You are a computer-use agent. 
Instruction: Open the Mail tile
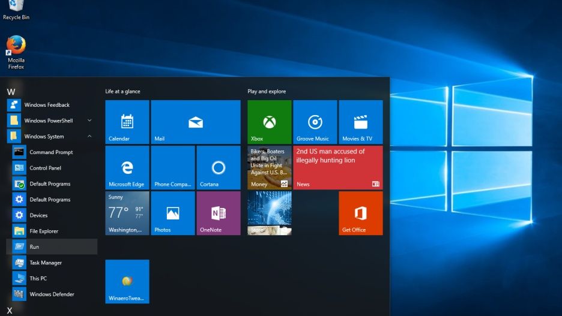click(196, 122)
